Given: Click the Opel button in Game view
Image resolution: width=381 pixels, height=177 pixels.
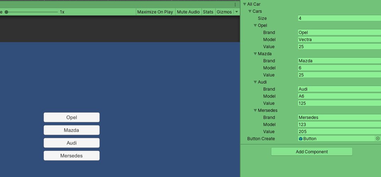Looking at the screenshot, I should pos(71,118).
